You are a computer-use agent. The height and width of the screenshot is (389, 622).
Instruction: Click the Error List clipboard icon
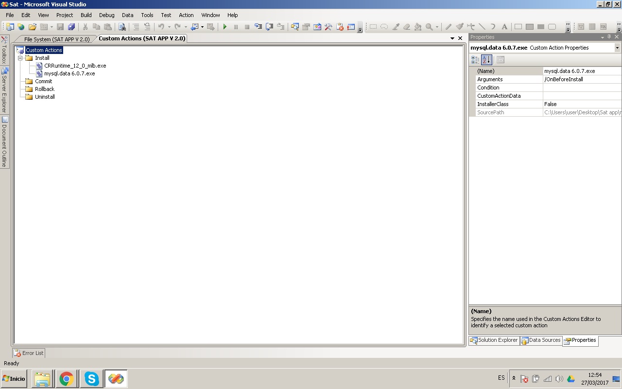coord(340,27)
